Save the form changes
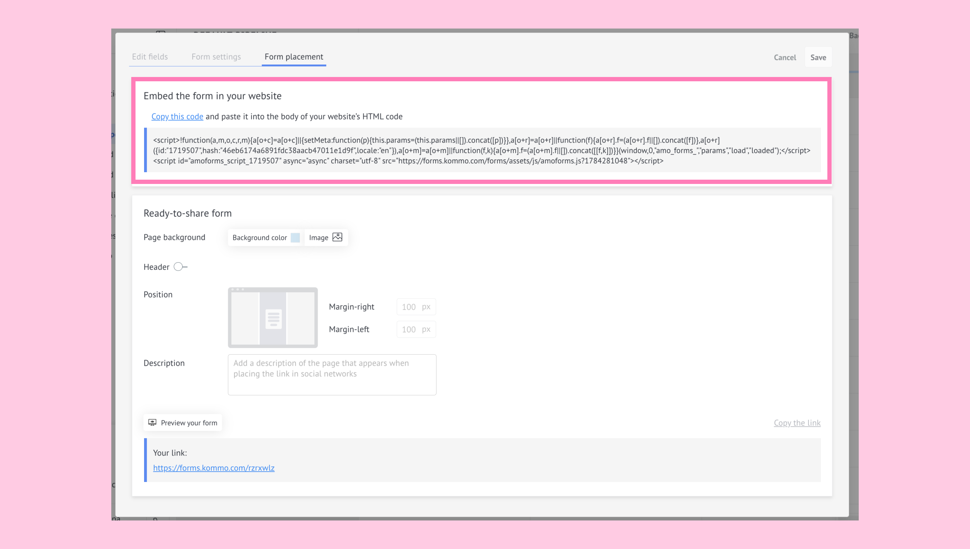Screen dimensions: 970x549 818,57
